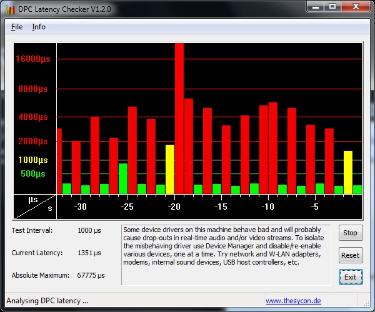Viewport: 375px width, 312px height.
Task: Click the 8000µs axis label
Action: pyautogui.click(x=33, y=89)
